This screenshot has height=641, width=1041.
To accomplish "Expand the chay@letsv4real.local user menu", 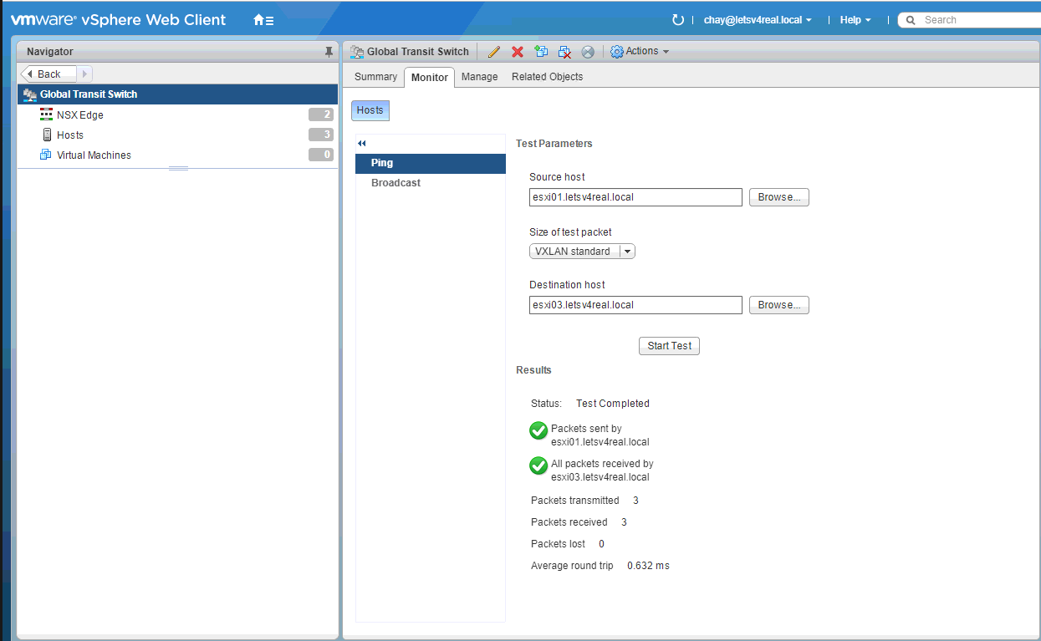I will [x=758, y=20].
